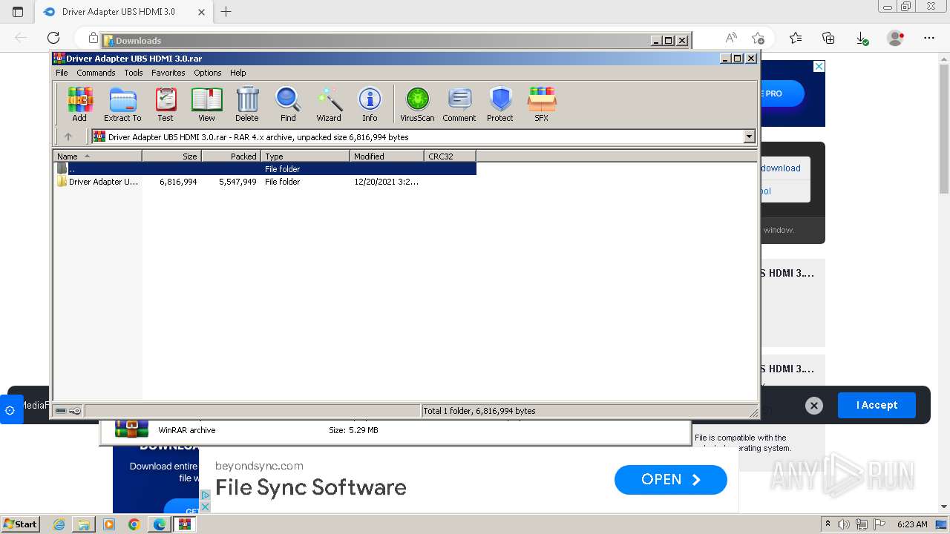The height and width of the screenshot is (534, 950).
Task: Open the View file tool
Action: pos(206,104)
